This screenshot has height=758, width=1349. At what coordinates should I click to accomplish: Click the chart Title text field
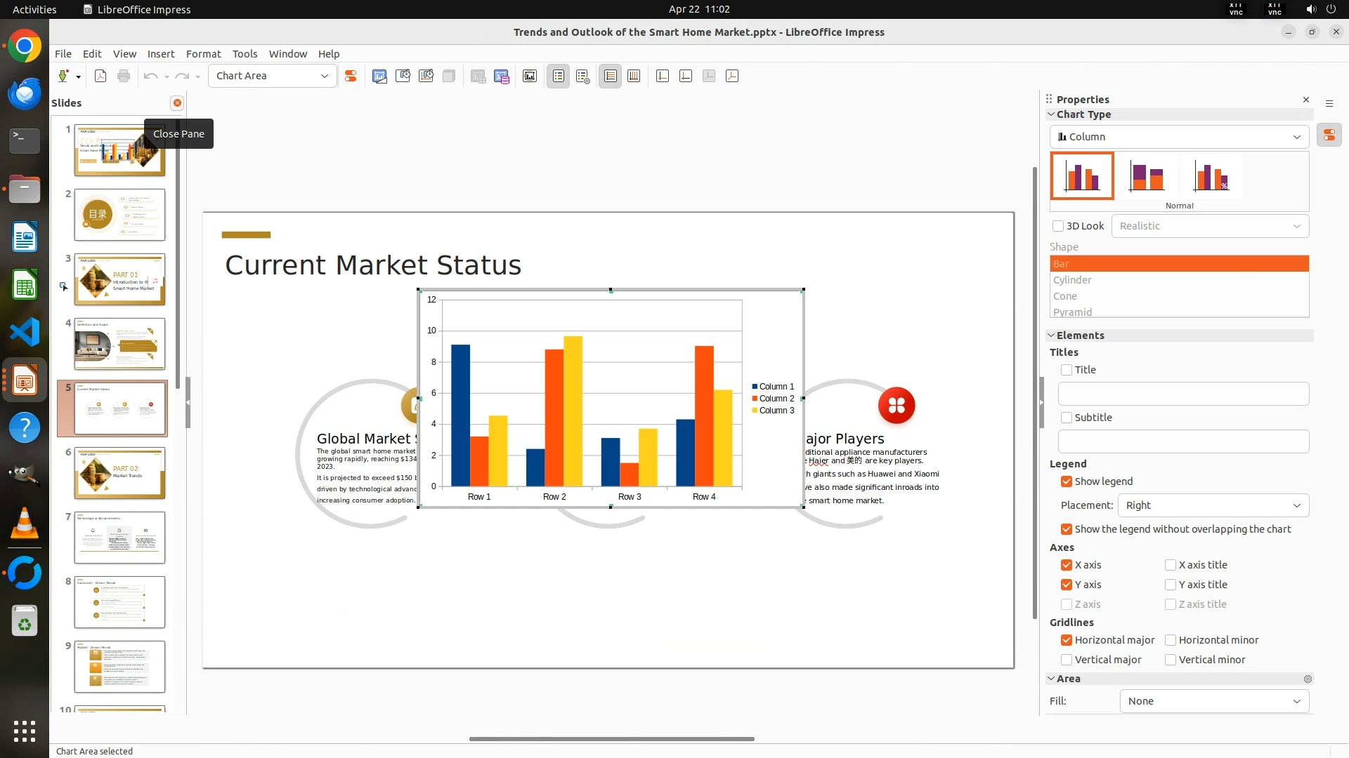tap(1183, 394)
